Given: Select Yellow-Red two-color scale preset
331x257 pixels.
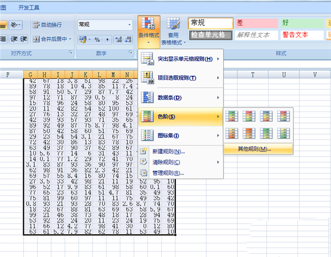Looking at the screenshot, I should pyautogui.click(x=232, y=133).
